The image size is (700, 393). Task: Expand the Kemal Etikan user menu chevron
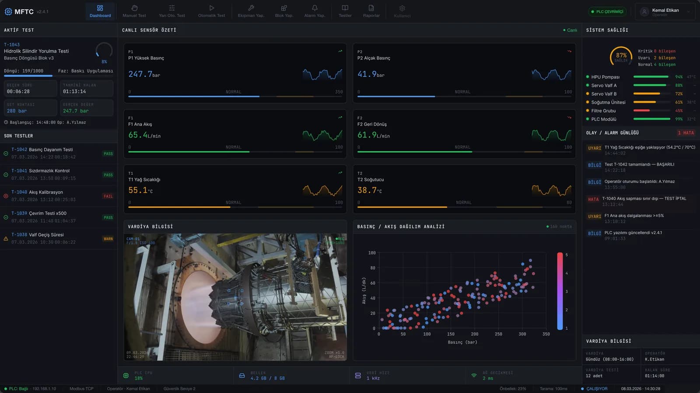coord(688,12)
